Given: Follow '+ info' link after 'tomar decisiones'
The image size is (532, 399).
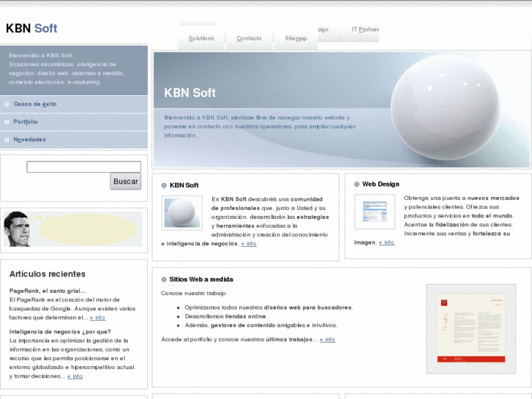Looking at the screenshot, I should pyautogui.click(x=75, y=376).
